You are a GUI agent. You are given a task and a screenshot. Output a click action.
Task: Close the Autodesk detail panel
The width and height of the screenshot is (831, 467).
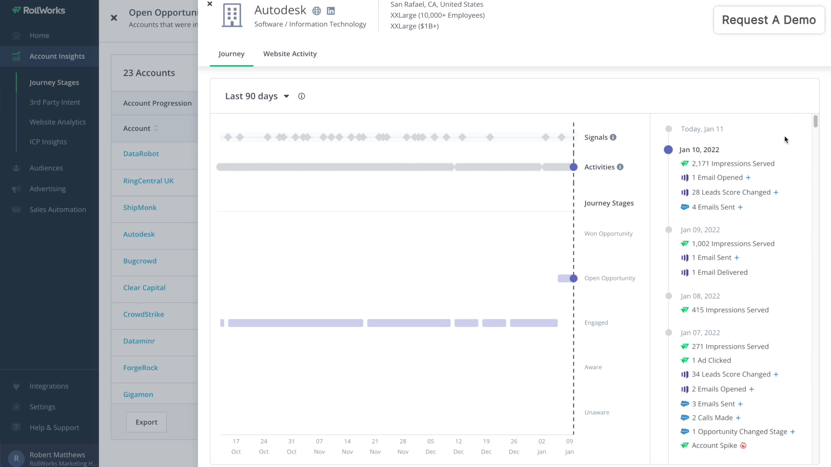click(x=210, y=4)
